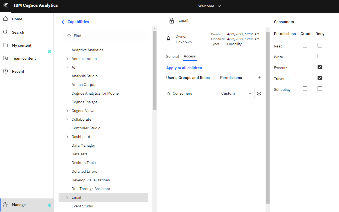Select Cognos Insight capability
Viewport: 339px width, 212px height.
point(84,102)
